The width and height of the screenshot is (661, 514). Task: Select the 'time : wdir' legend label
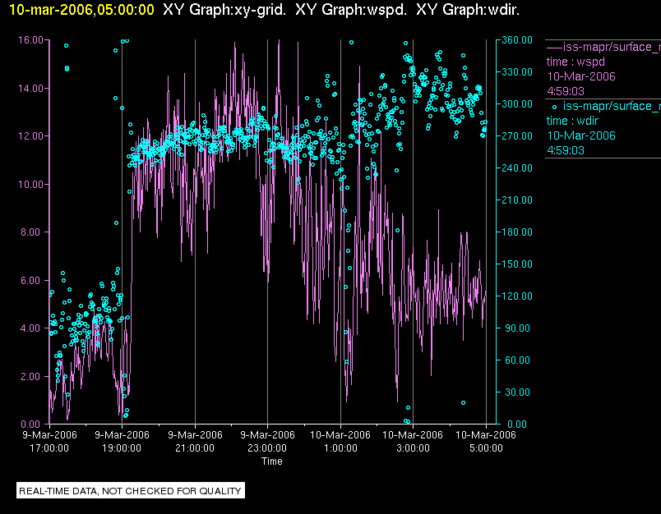point(572,121)
